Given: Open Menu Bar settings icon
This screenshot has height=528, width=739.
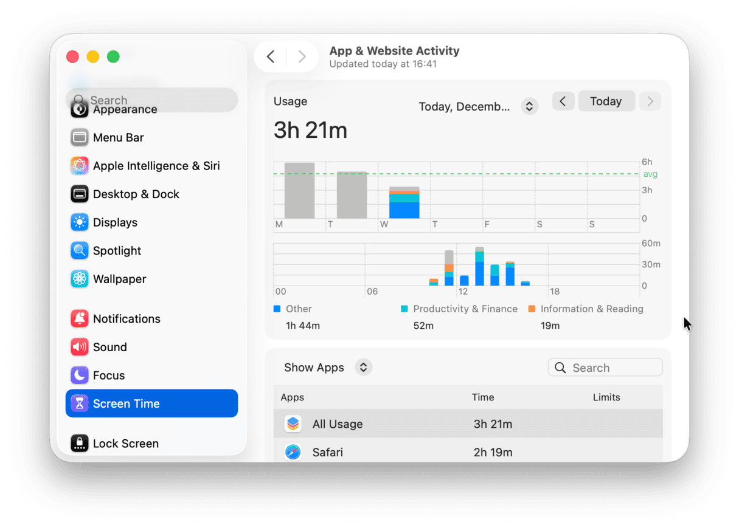Looking at the screenshot, I should click(80, 137).
